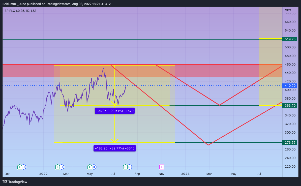Click the 500.00 price axis value
The width and height of the screenshot is (301, 186).
tap(290, 47)
